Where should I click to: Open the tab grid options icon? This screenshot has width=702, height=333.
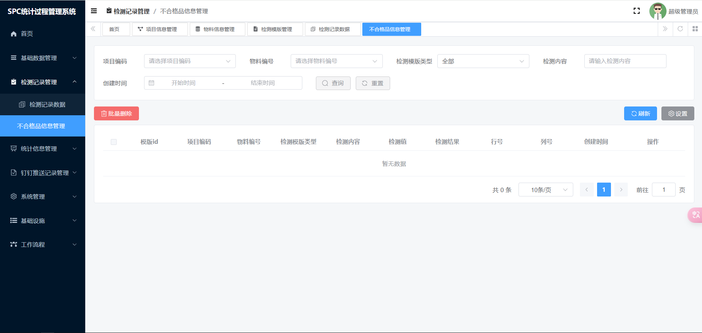[695, 29]
